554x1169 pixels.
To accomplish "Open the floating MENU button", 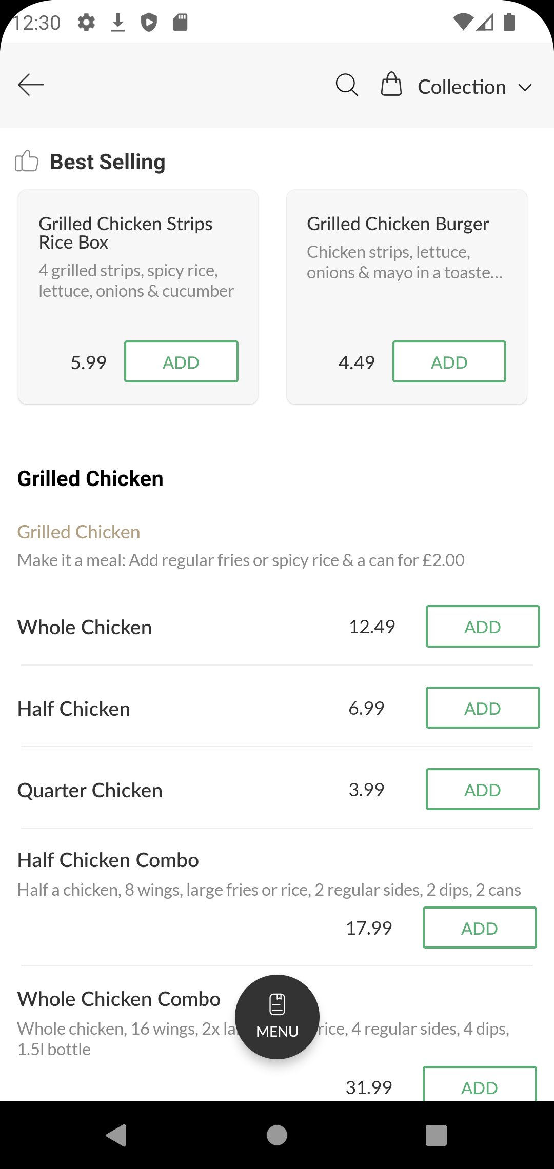I will (277, 1017).
